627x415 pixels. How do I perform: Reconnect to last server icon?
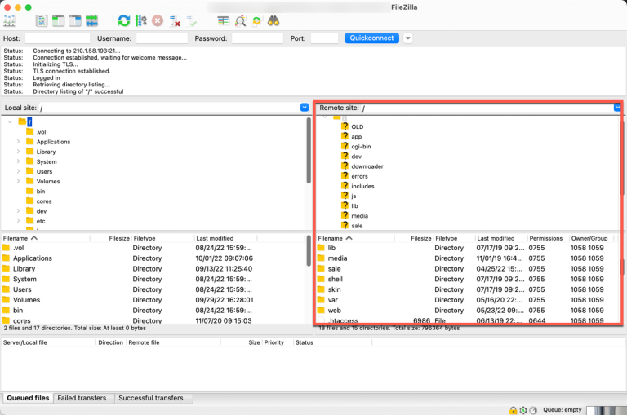pyautogui.click(x=192, y=21)
